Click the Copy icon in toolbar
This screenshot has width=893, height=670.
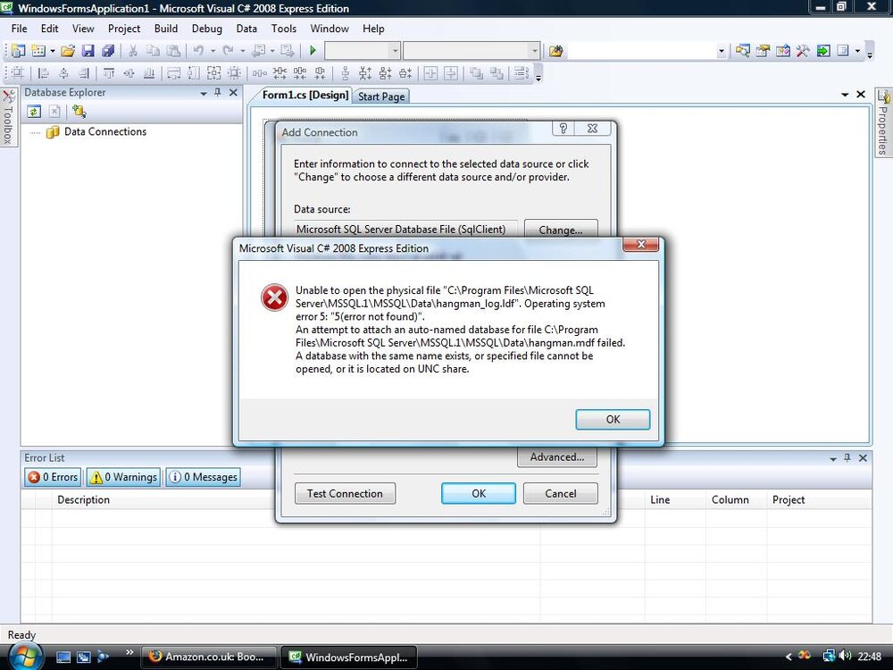pyautogui.click(x=153, y=51)
